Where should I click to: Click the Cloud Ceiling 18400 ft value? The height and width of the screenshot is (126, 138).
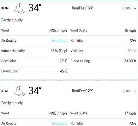tap(130, 61)
